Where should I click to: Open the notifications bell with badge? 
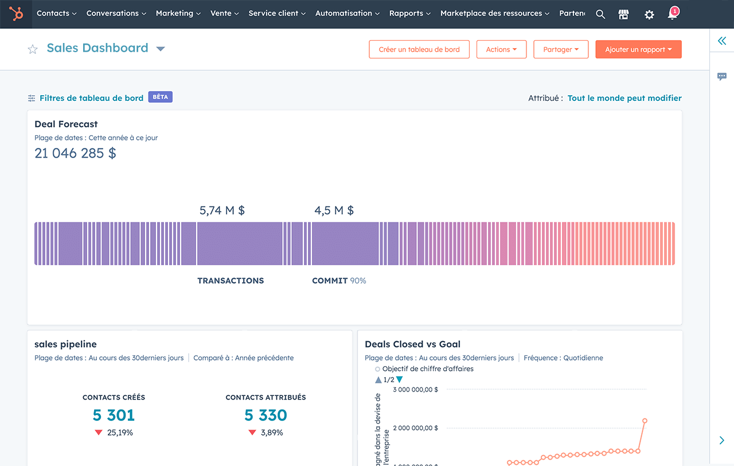click(671, 14)
